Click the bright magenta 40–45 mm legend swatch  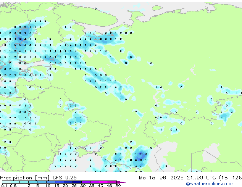pyautogui.click(x=103, y=182)
